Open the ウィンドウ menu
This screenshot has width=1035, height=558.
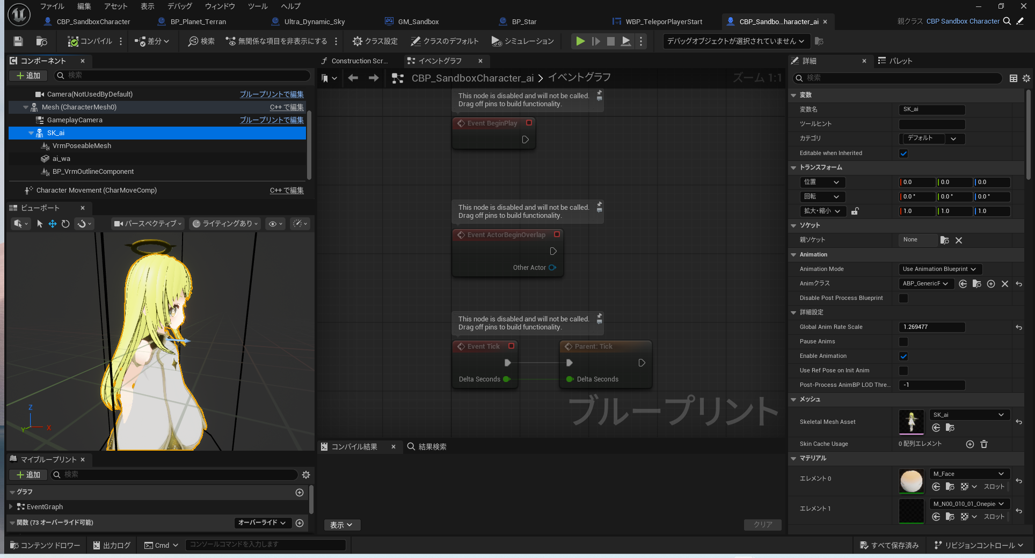(220, 6)
